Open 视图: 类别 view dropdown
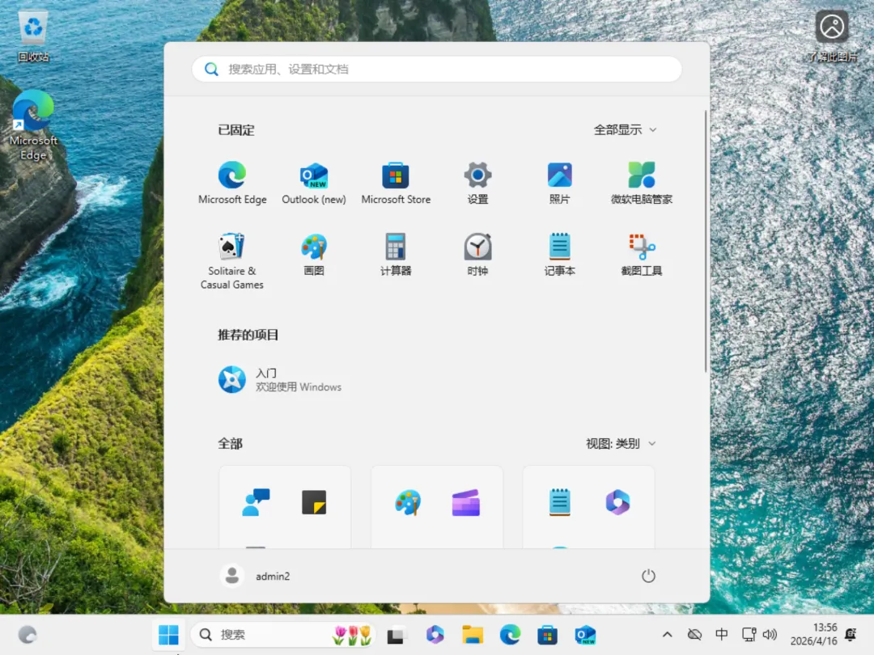The width and height of the screenshot is (874, 655). (621, 443)
